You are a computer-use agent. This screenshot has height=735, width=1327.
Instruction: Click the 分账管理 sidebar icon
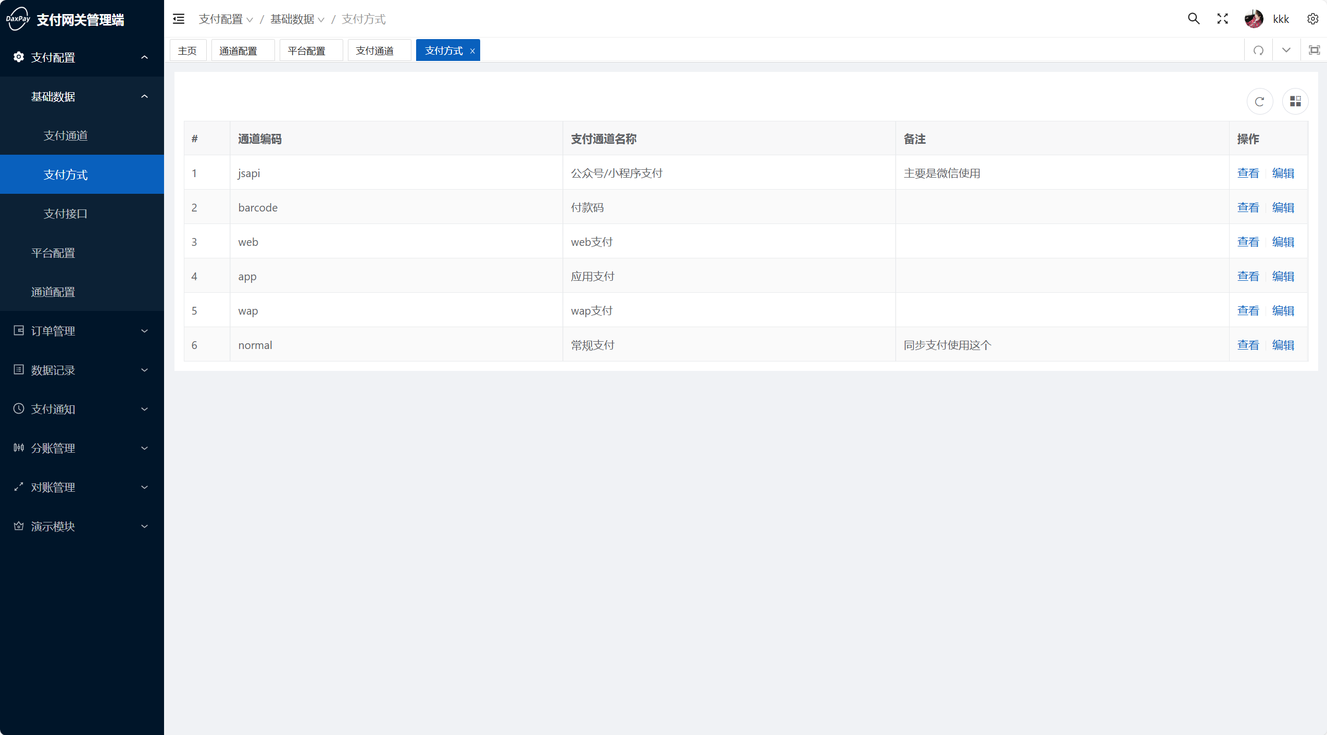point(19,448)
